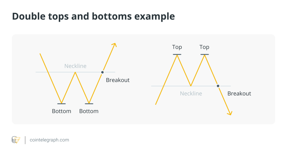Click the dash marker above the second Bottom label
This screenshot has height=156, width=287.
[x=89, y=104]
